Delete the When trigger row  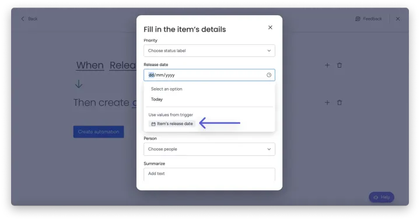point(339,65)
